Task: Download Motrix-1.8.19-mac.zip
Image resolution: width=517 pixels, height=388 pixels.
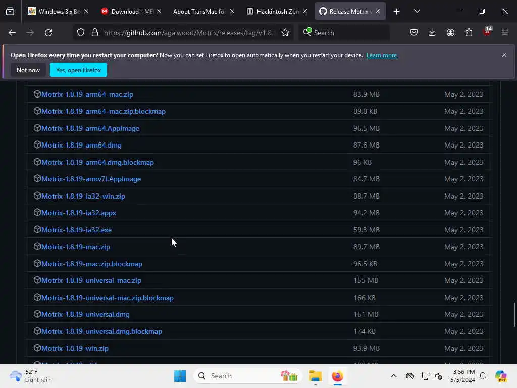Action: coord(76,247)
